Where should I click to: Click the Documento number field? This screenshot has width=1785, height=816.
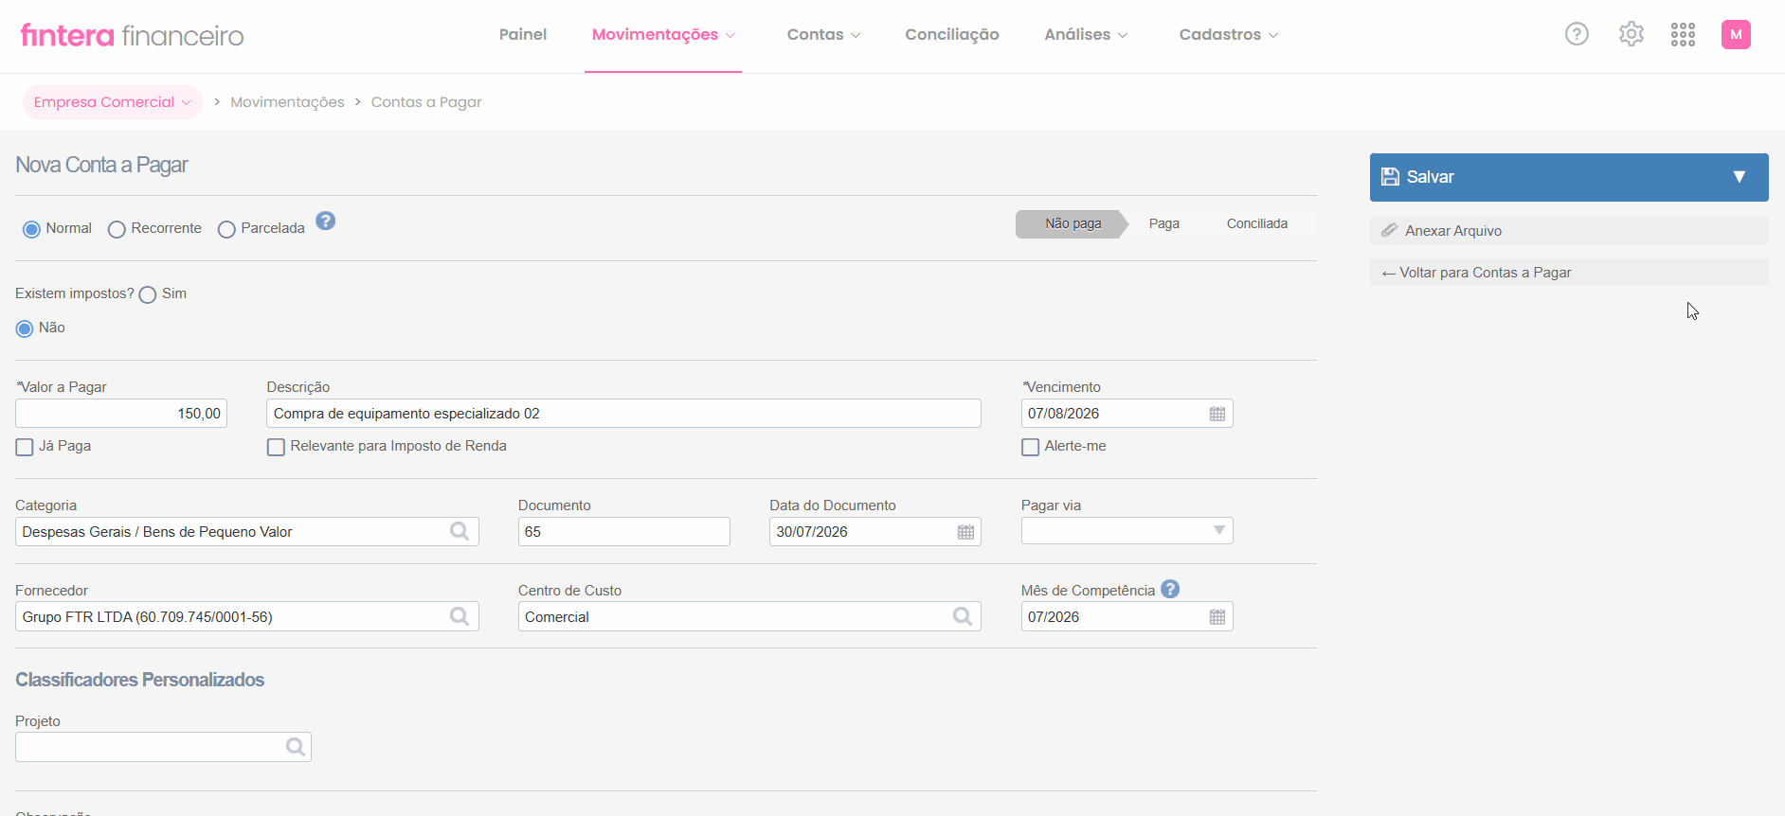[x=623, y=532]
